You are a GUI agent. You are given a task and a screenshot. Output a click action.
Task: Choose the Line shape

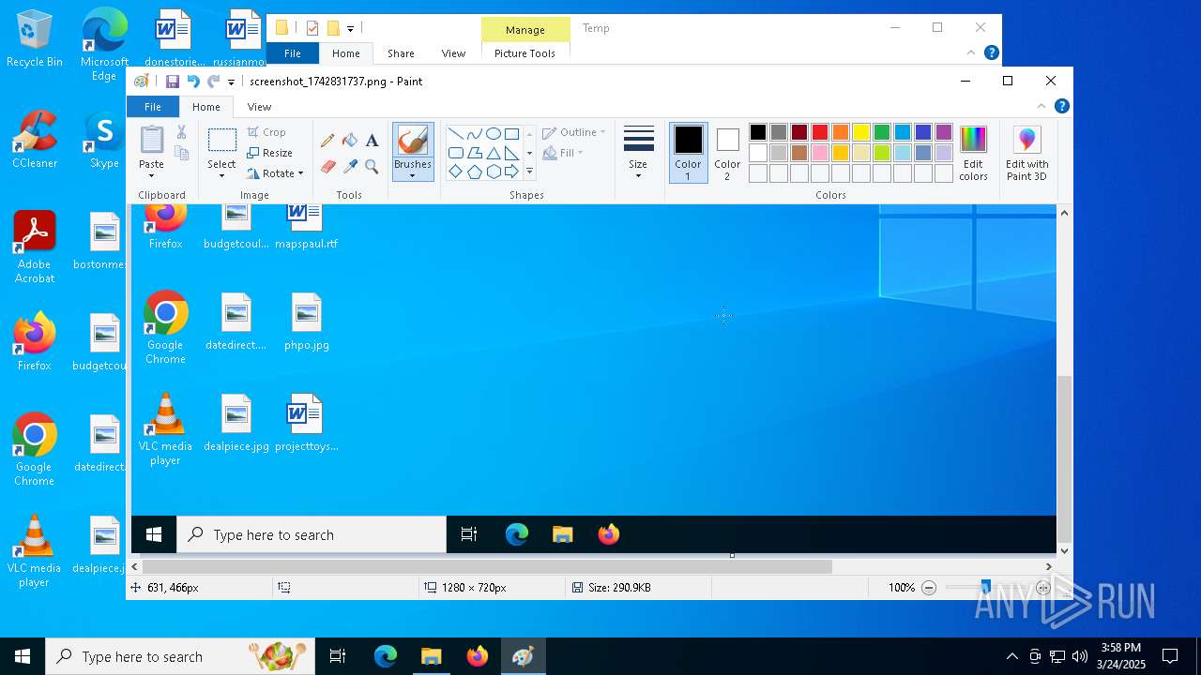[455, 133]
